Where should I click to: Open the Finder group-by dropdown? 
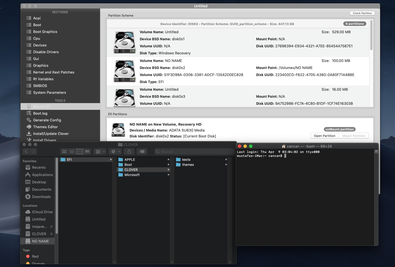click(100, 152)
